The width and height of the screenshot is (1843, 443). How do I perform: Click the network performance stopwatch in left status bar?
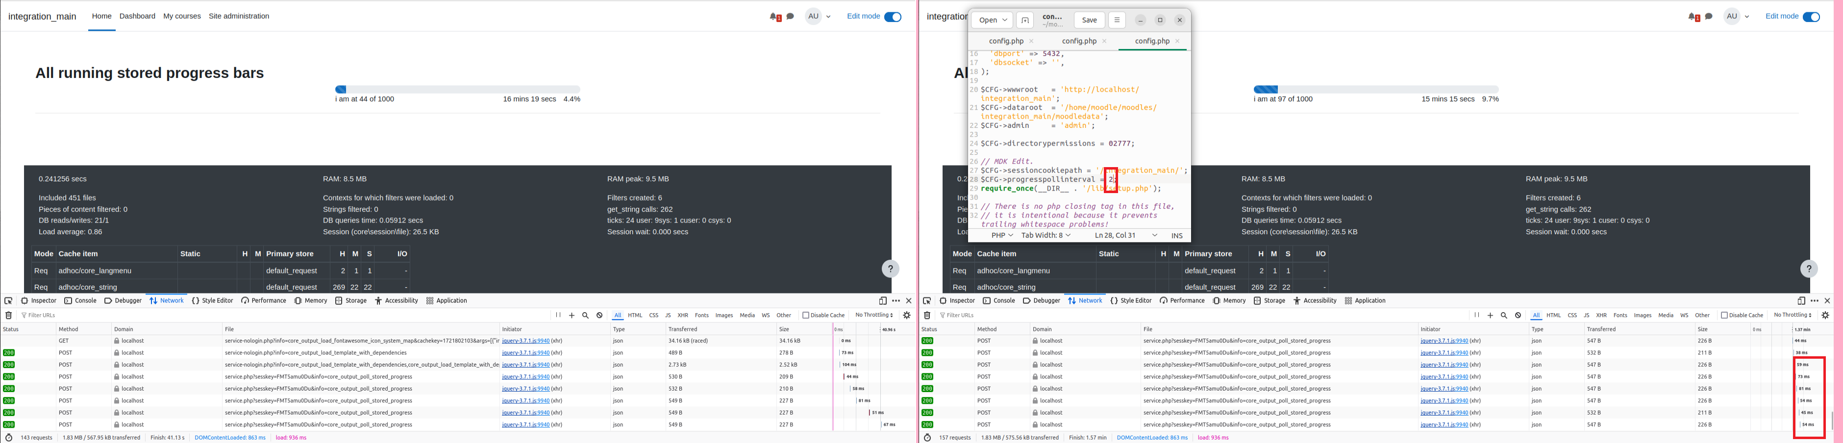9,438
